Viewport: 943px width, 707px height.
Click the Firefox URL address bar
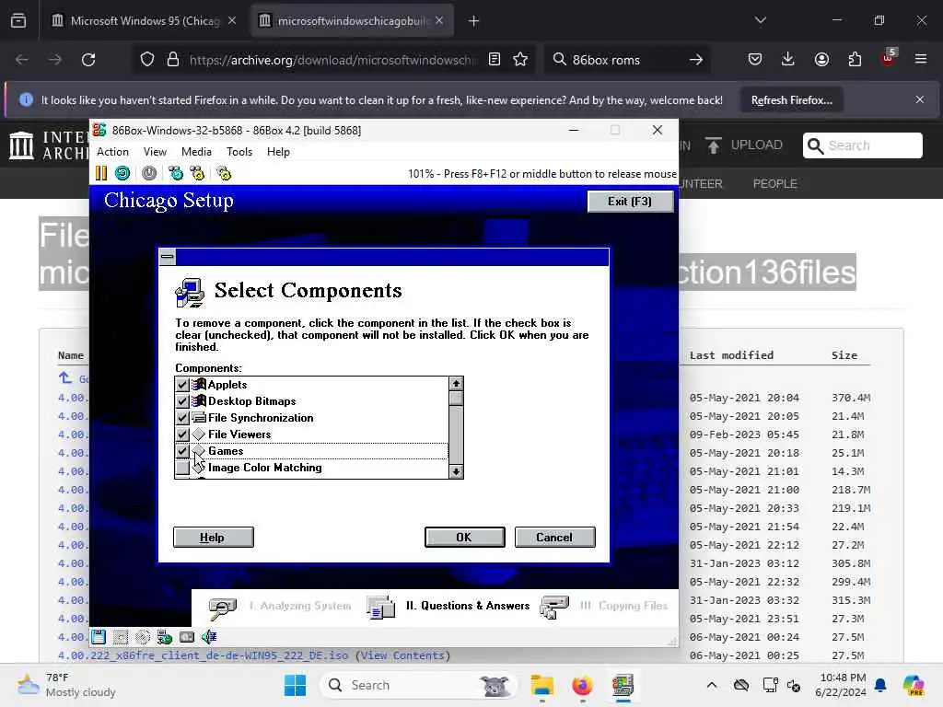[x=332, y=60]
